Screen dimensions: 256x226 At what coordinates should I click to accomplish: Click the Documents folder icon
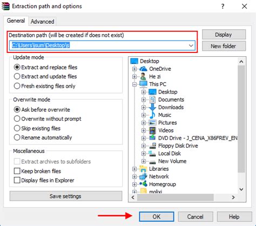click(152, 99)
